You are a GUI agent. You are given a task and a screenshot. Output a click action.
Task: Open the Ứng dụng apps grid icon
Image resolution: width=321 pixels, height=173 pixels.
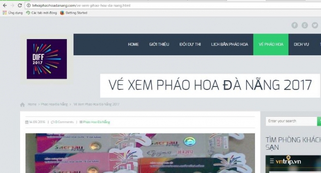tap(5, 13)
